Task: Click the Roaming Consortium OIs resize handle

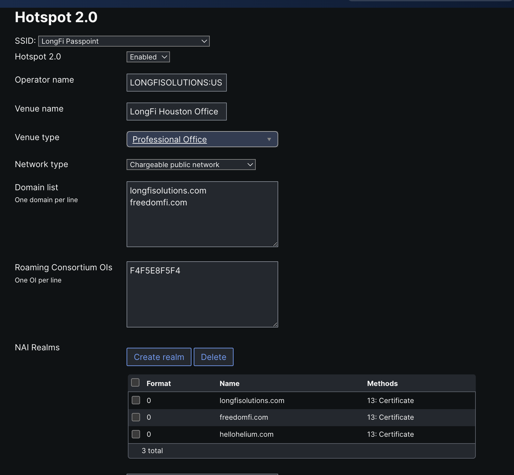Action: (x=275, y=324)
